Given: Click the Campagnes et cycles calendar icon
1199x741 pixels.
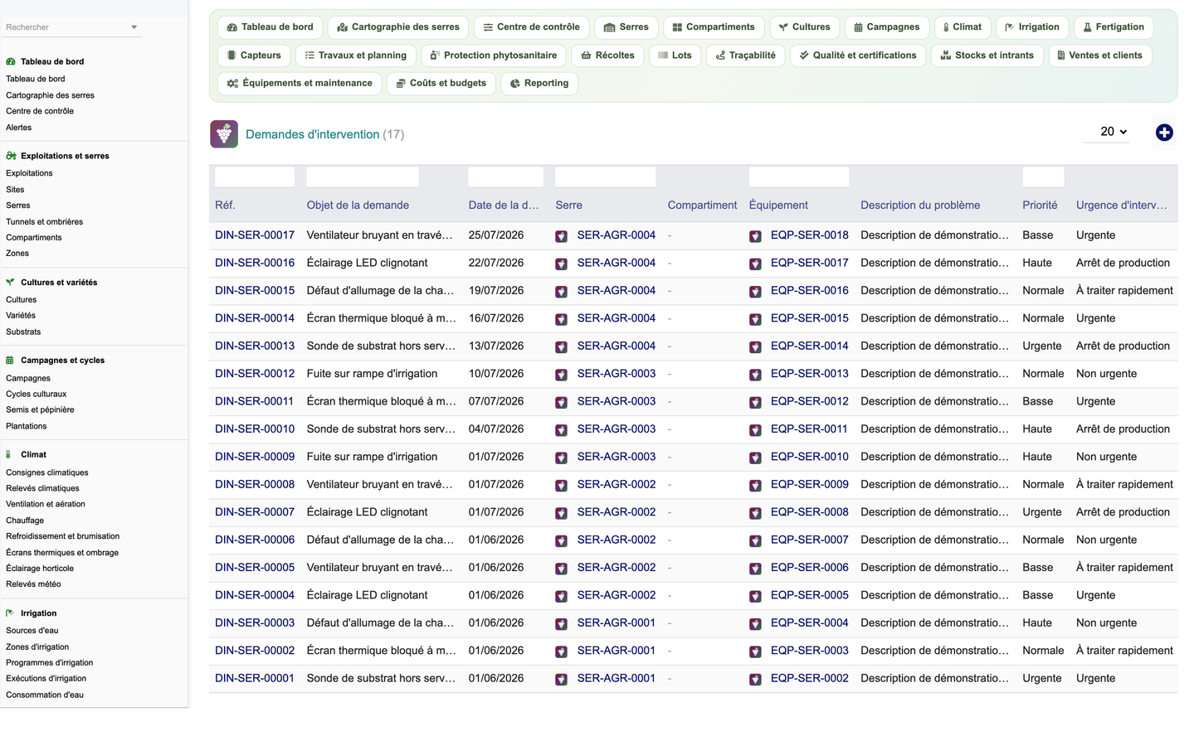Looking at the screenshot, I should pos(10,361).
